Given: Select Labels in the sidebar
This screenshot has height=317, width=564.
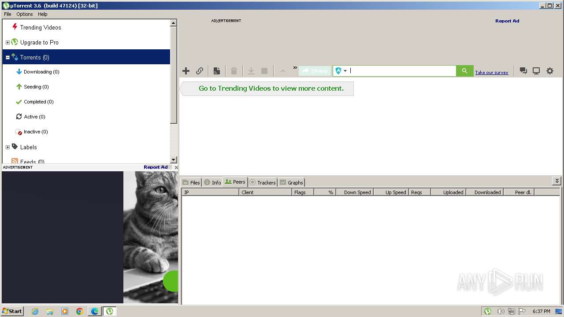Looking at the screenshot, I should coord(28,147).
